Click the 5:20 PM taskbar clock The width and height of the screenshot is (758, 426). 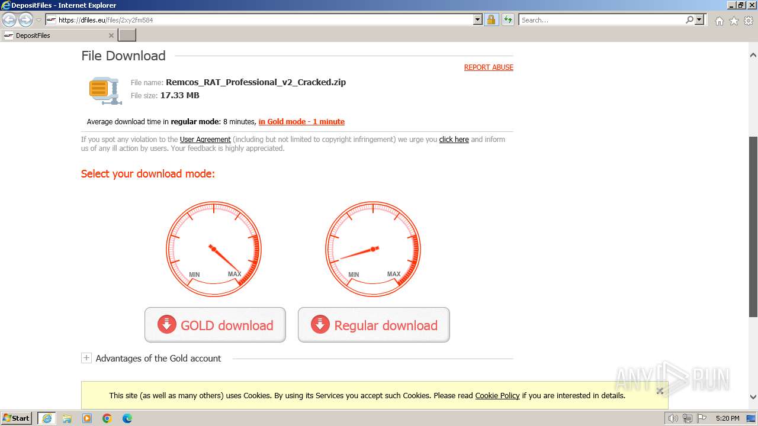coord(727,418)
